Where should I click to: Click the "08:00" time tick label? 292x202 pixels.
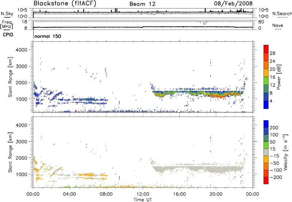tap(106, 194)
